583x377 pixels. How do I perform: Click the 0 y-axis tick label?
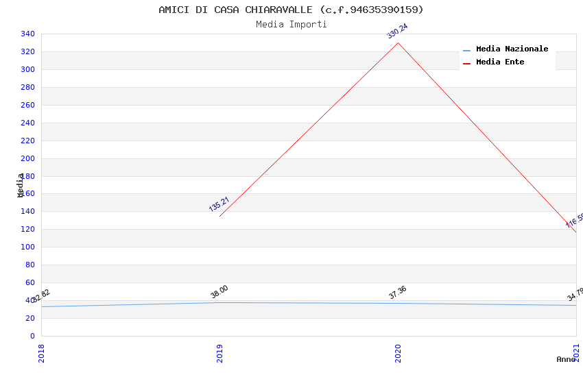pyautogui.click(x=33, y=336)
